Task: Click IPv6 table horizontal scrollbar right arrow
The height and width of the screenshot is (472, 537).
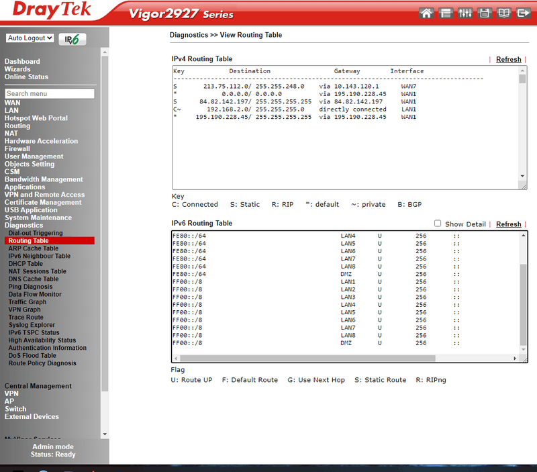Action: (515, 359)
